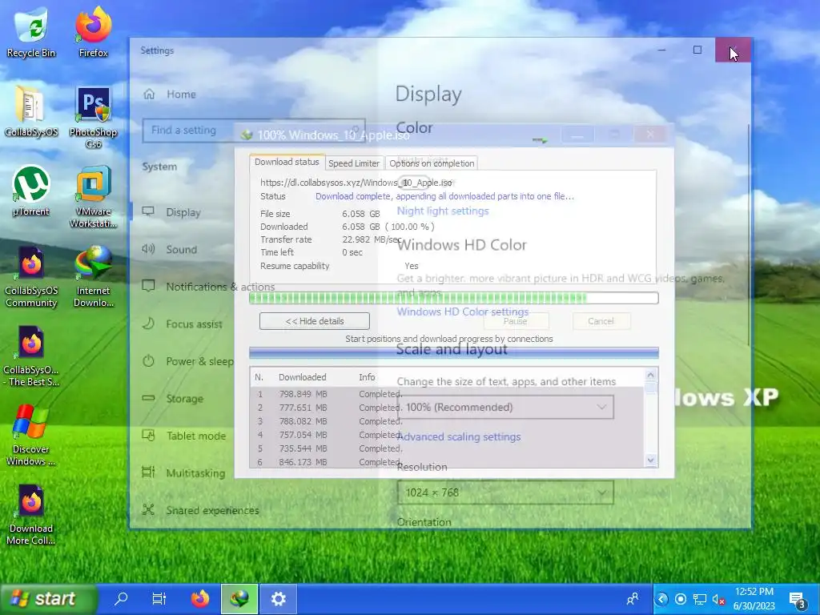Screen dimensions: 820x615
Task: Open Advanced scaling settings link
Action: pos(459,436)
